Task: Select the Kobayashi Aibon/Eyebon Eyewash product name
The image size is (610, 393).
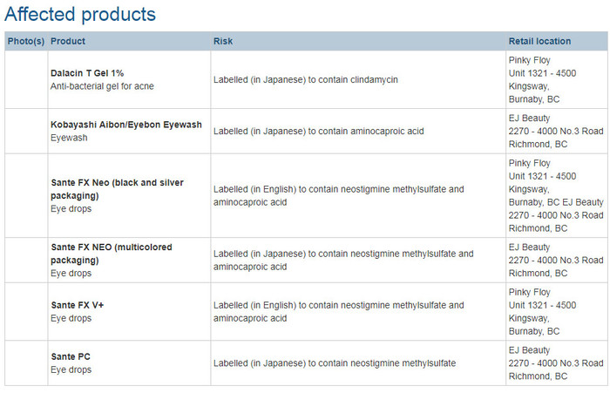Action: 126,125
